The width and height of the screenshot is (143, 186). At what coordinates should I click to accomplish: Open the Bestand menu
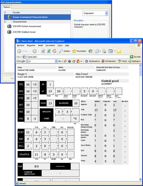coord(21,45)
